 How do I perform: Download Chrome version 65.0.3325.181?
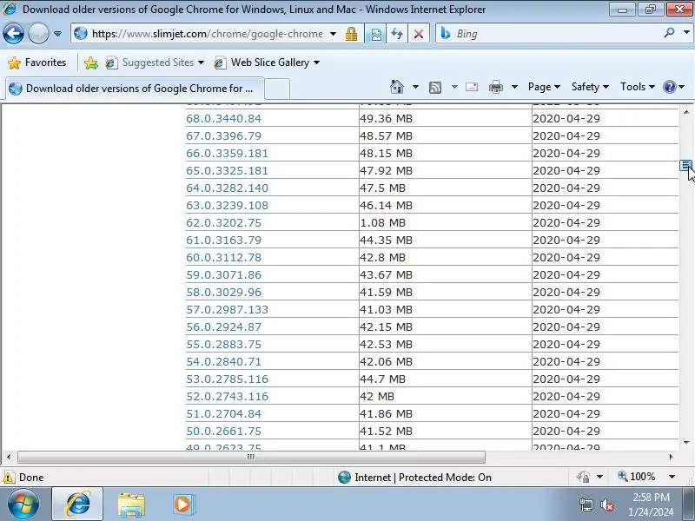227,170
